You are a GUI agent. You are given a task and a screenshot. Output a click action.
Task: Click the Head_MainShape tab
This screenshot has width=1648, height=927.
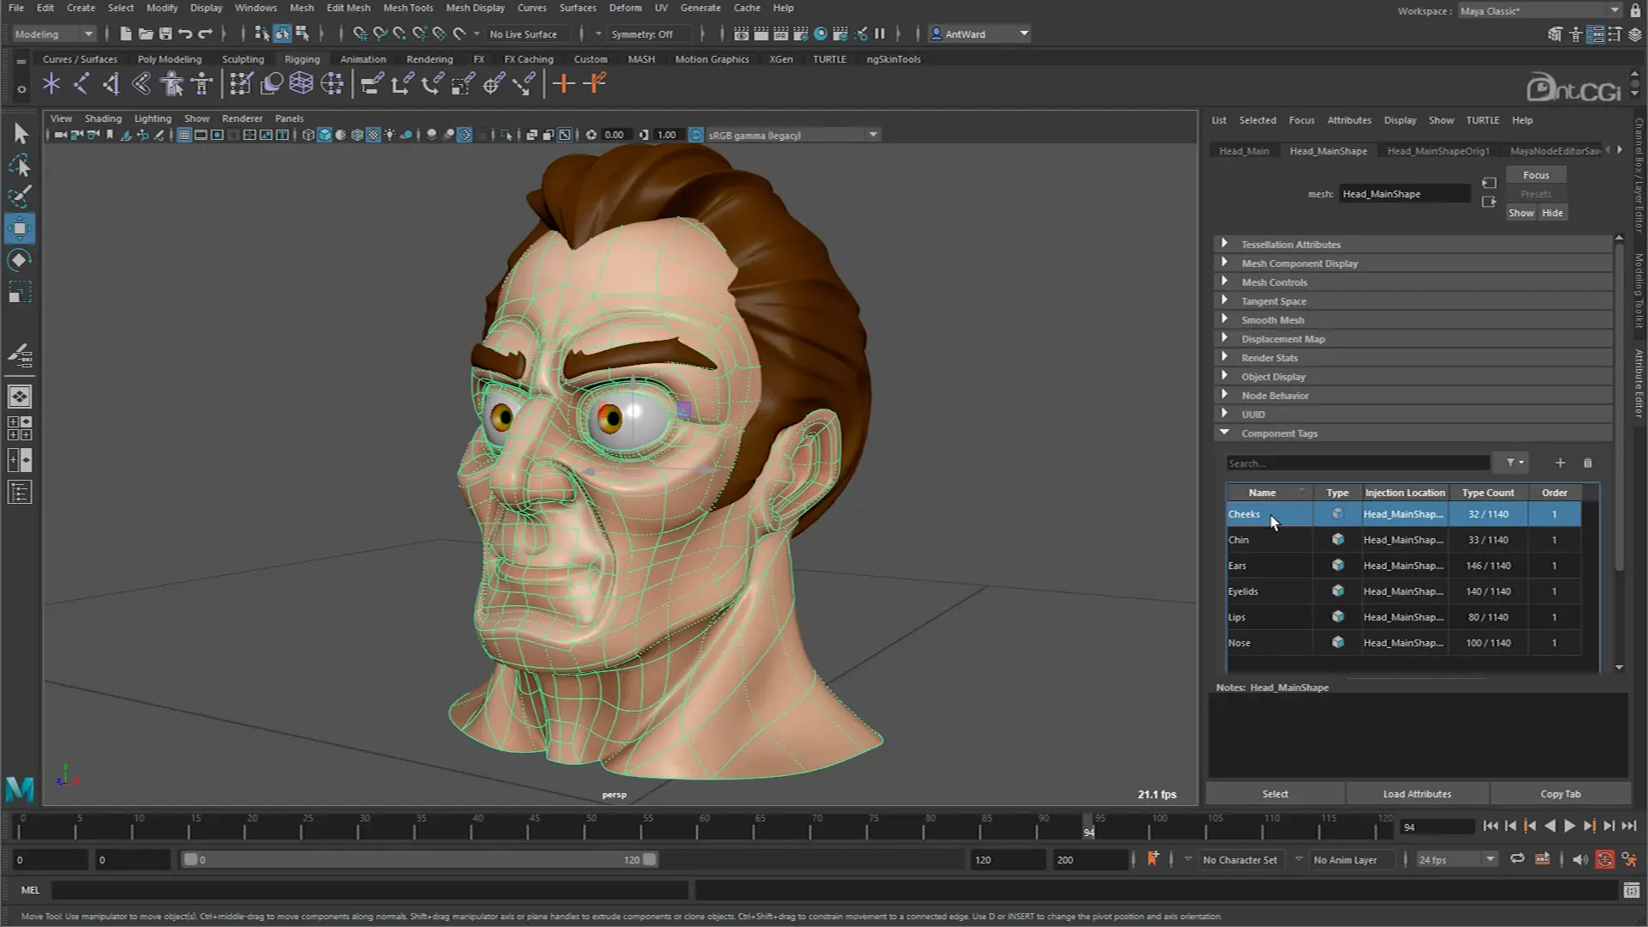(1328, 150)
